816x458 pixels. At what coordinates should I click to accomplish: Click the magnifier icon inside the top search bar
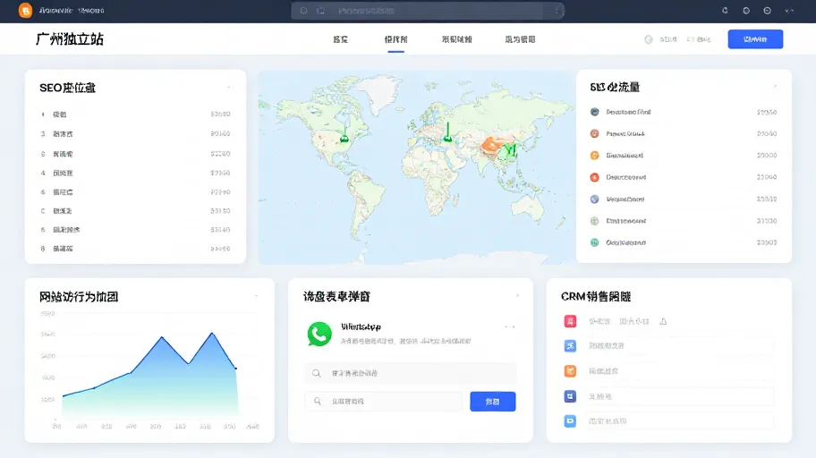tap(304, 11)
